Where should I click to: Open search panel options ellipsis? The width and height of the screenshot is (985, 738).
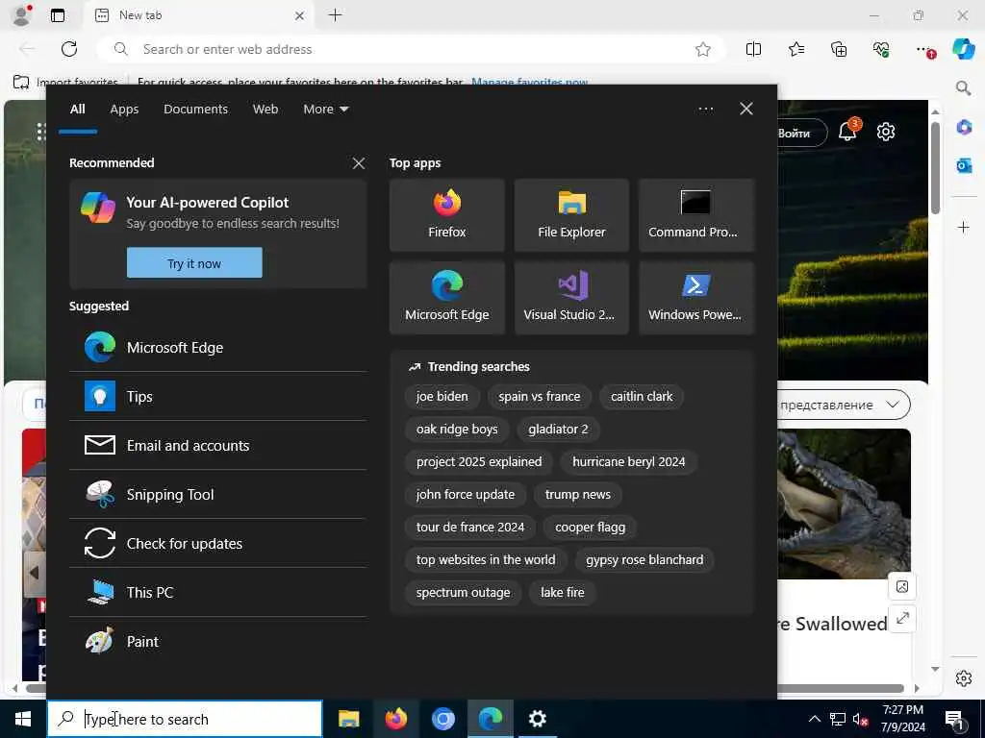705,110
